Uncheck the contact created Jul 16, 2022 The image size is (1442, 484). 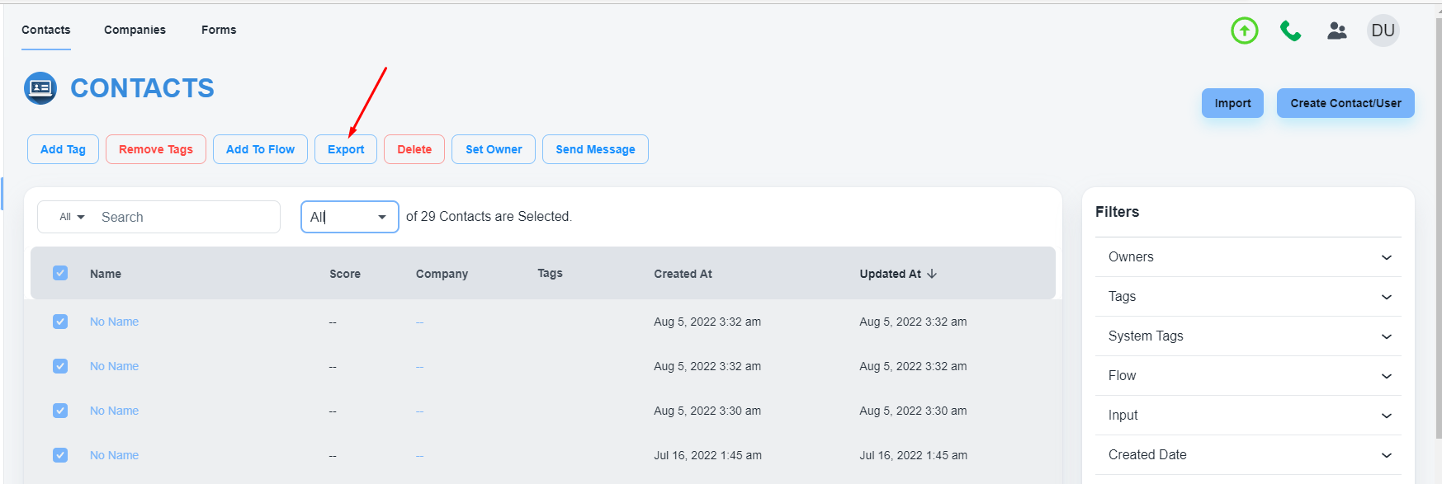[60, 455]
